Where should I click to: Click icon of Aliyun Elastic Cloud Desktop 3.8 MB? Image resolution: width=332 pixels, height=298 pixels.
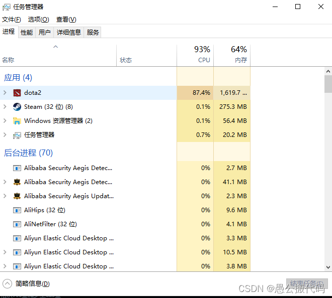(17, 266)
